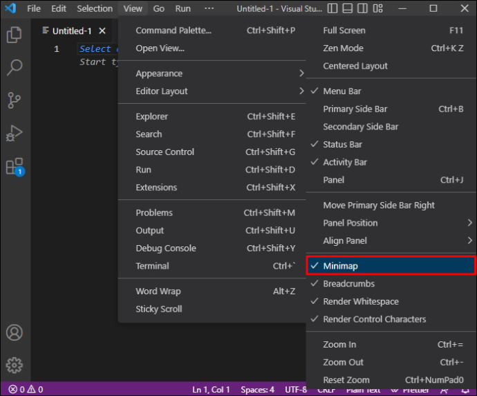
Task: Select Command Palette menu entry
Action: coord(212,30)
